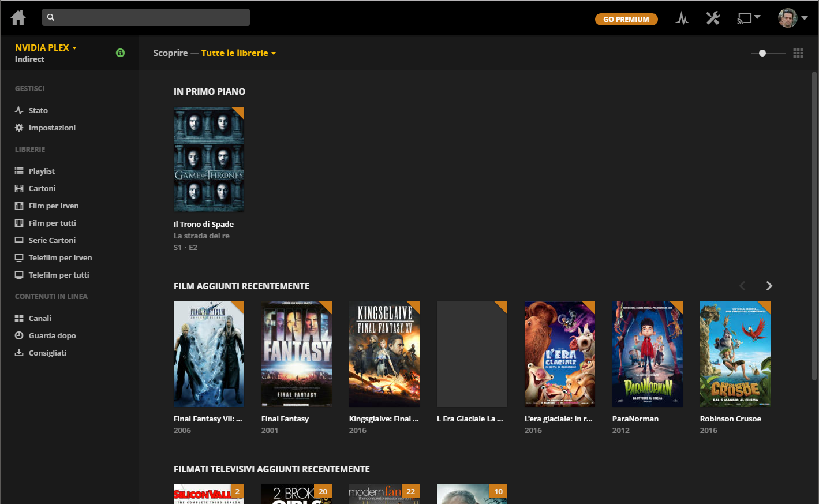
Task: Click the green secure connection lock icon
Action: (x=120, y=53)
